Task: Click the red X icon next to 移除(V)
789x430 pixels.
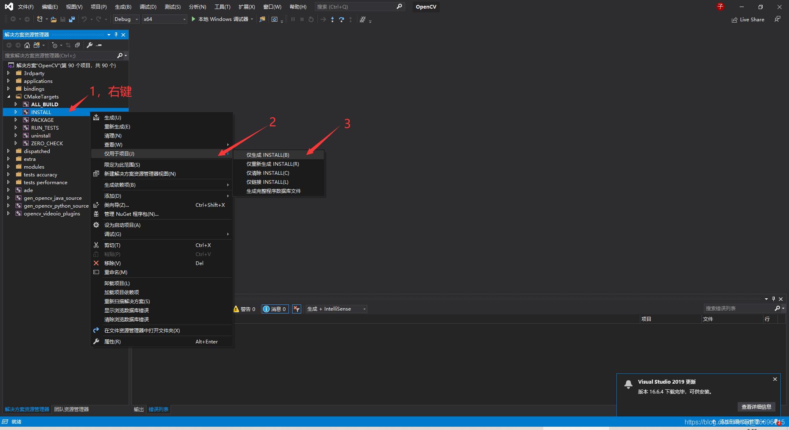Action: pos(96,263)
